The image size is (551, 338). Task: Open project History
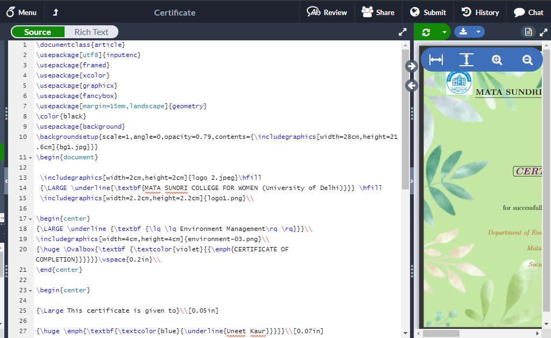click(480, 12)
